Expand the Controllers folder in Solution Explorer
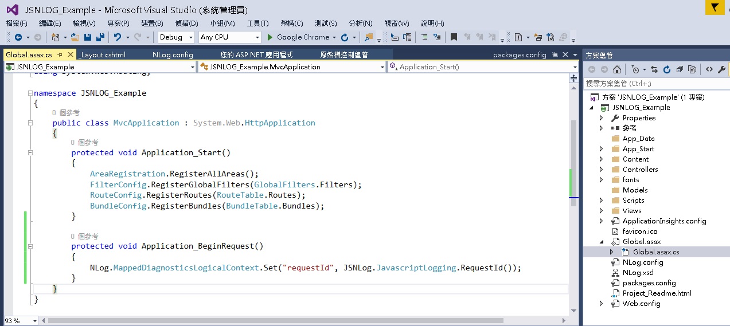Viewport: 730px width, 326px height. point(601,170)
